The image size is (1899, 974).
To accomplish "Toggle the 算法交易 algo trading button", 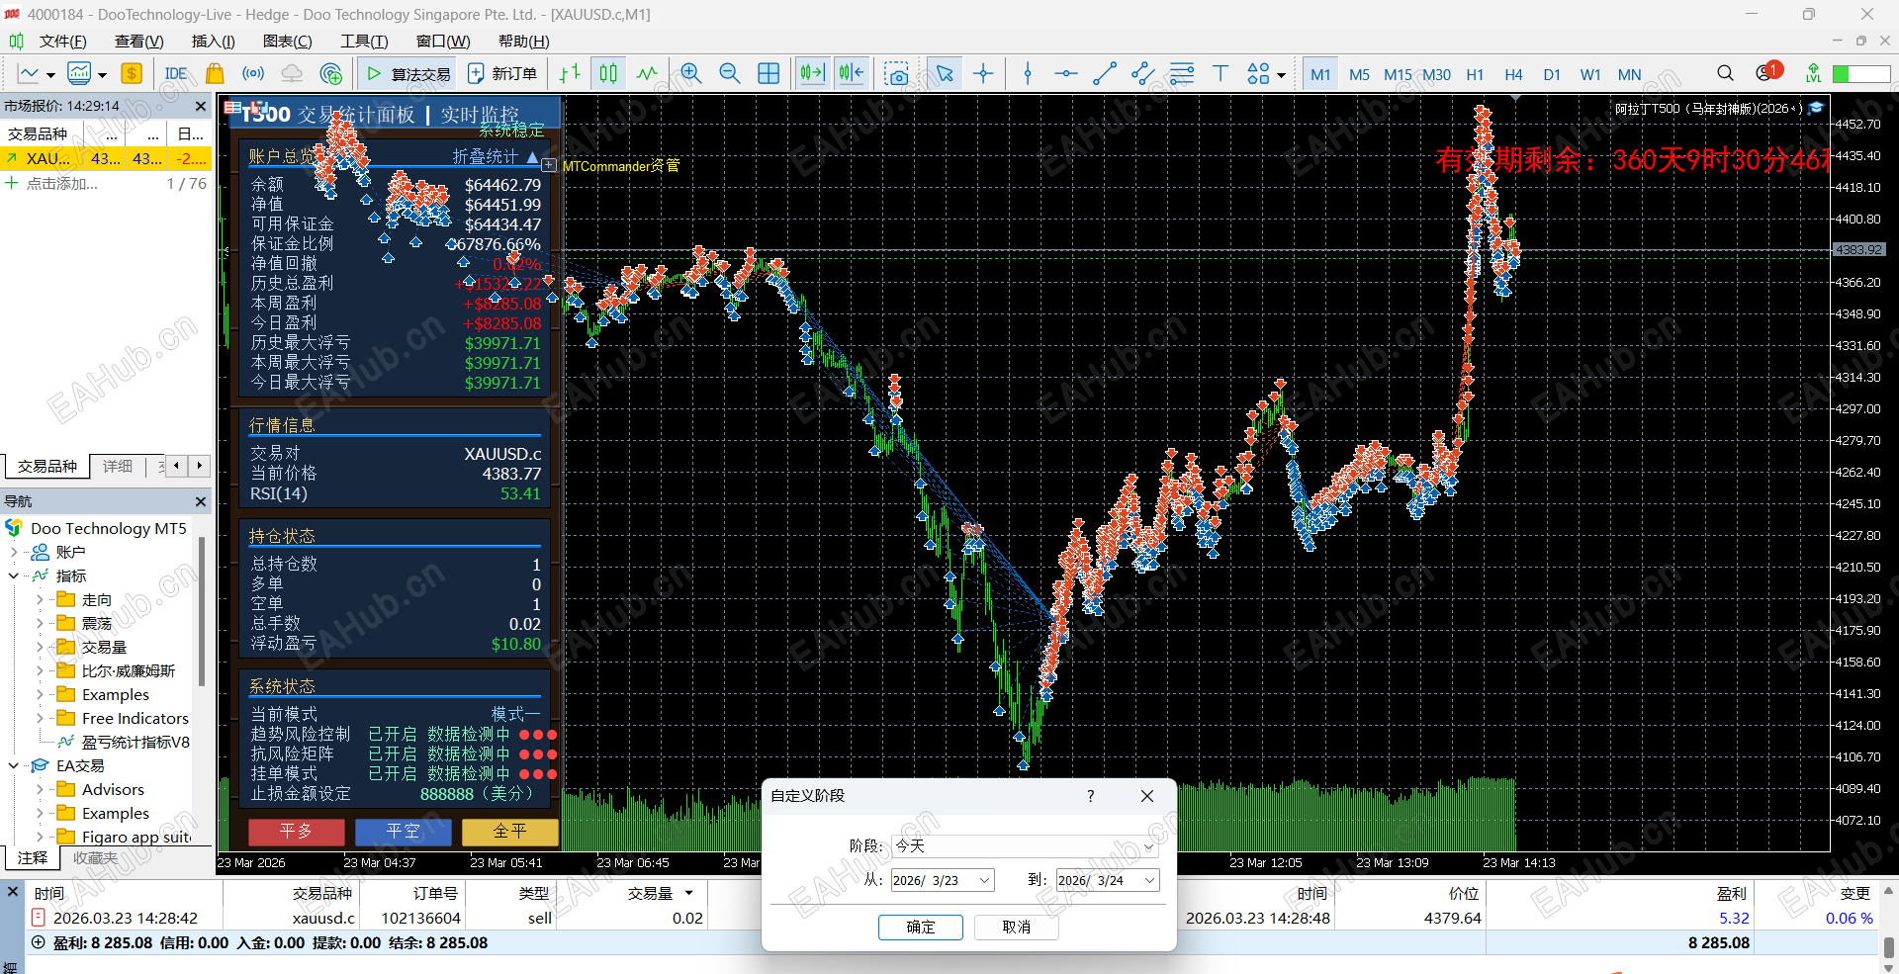I will [407, 74].
